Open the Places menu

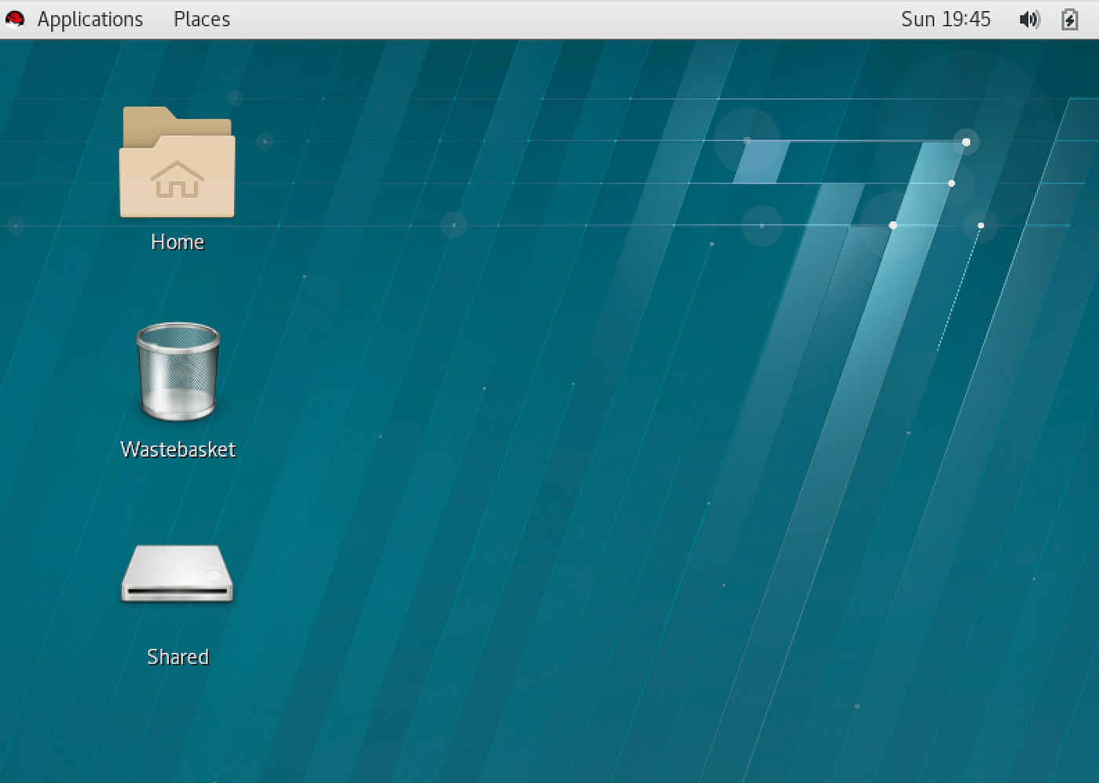coord(201,19)
